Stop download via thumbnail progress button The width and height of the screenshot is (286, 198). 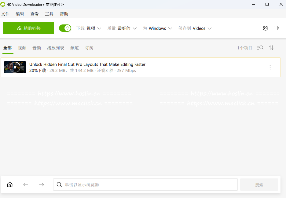coord(15,67)
